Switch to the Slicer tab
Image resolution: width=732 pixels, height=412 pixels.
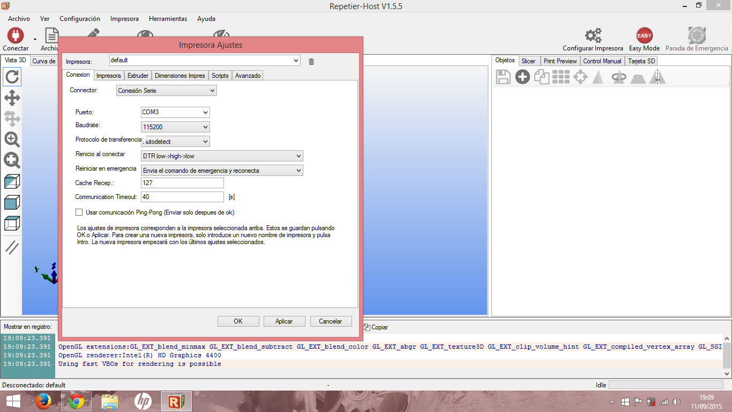528,61
